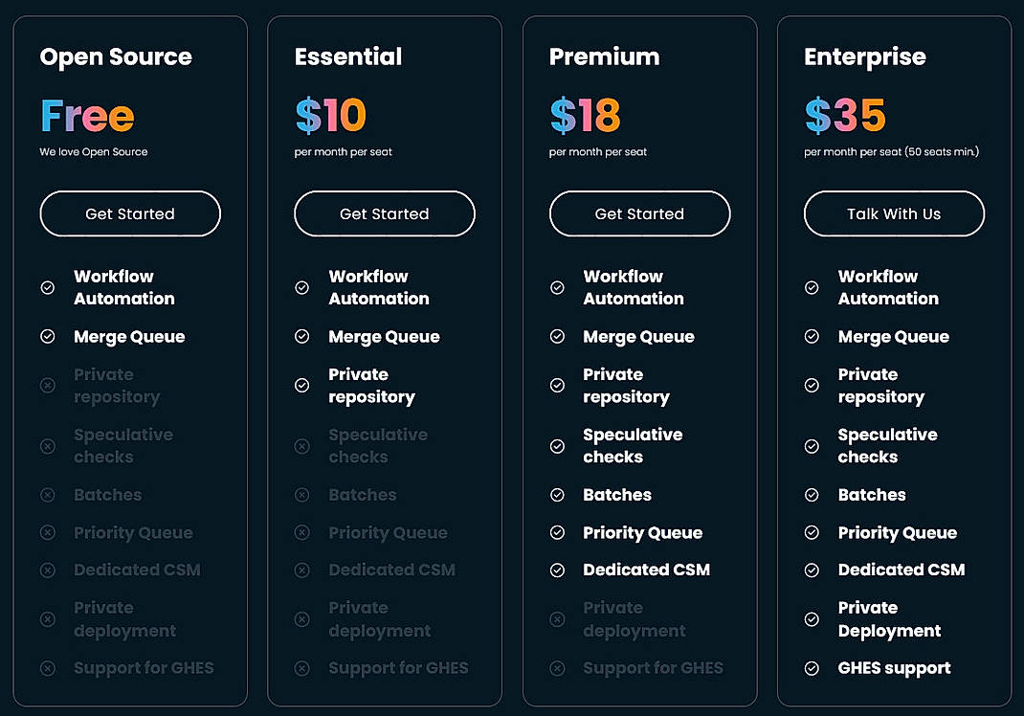
Task: Toggle the Private deployment icon in Premium
Action: click(557, 619)
